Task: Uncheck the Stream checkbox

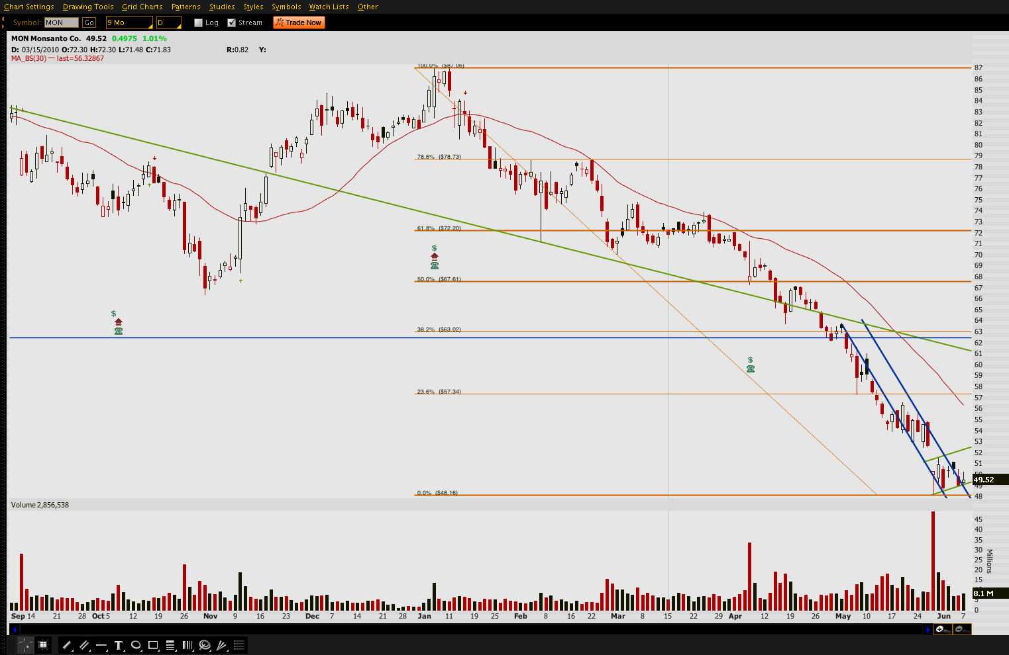Action: [231, 22]
